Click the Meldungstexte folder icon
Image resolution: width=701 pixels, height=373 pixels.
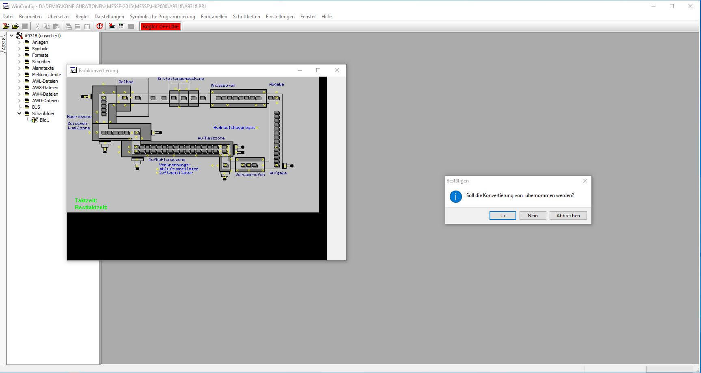[x=27, y=75]
